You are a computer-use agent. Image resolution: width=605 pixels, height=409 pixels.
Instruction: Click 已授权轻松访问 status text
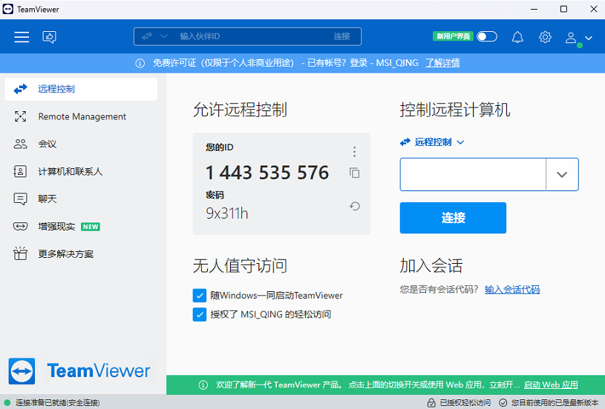tap(465, 403)
